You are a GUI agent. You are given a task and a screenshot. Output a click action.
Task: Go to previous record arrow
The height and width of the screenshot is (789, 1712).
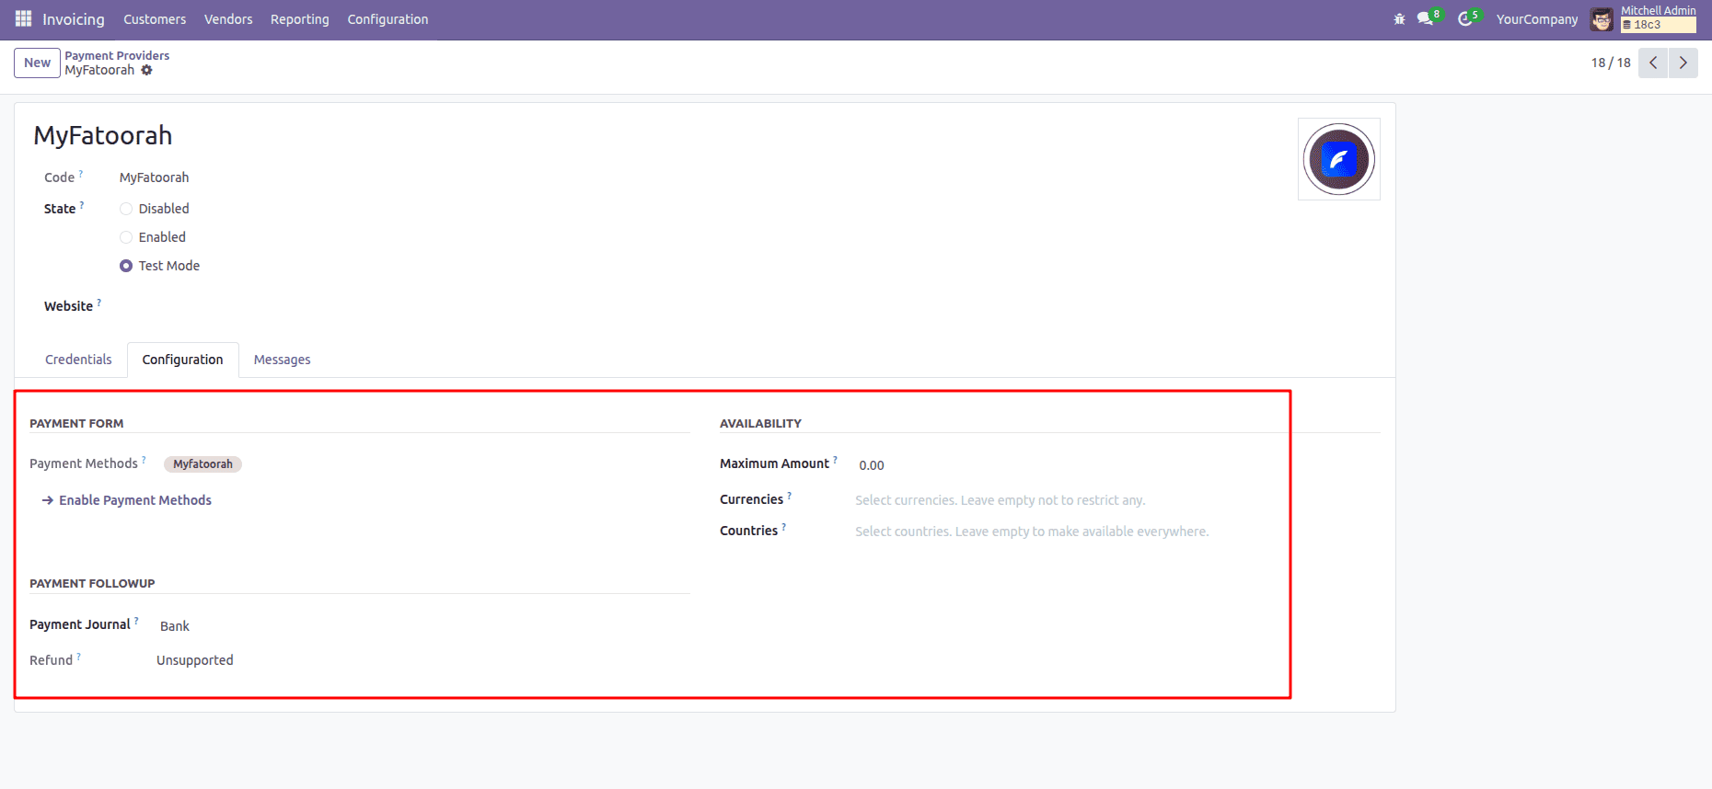click(x=1653, y=63)
